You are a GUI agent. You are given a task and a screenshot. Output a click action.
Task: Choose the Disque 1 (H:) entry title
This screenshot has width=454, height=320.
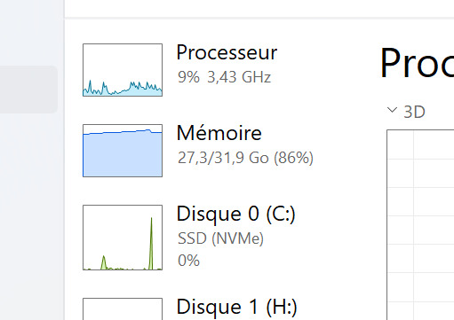click(x=236, y=307)
